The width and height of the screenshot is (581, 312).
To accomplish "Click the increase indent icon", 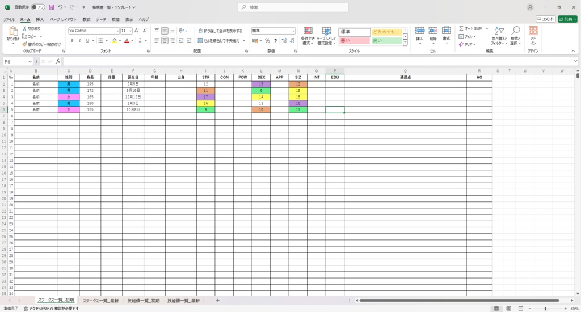I will pyautogui.click(x=189, y=40).
